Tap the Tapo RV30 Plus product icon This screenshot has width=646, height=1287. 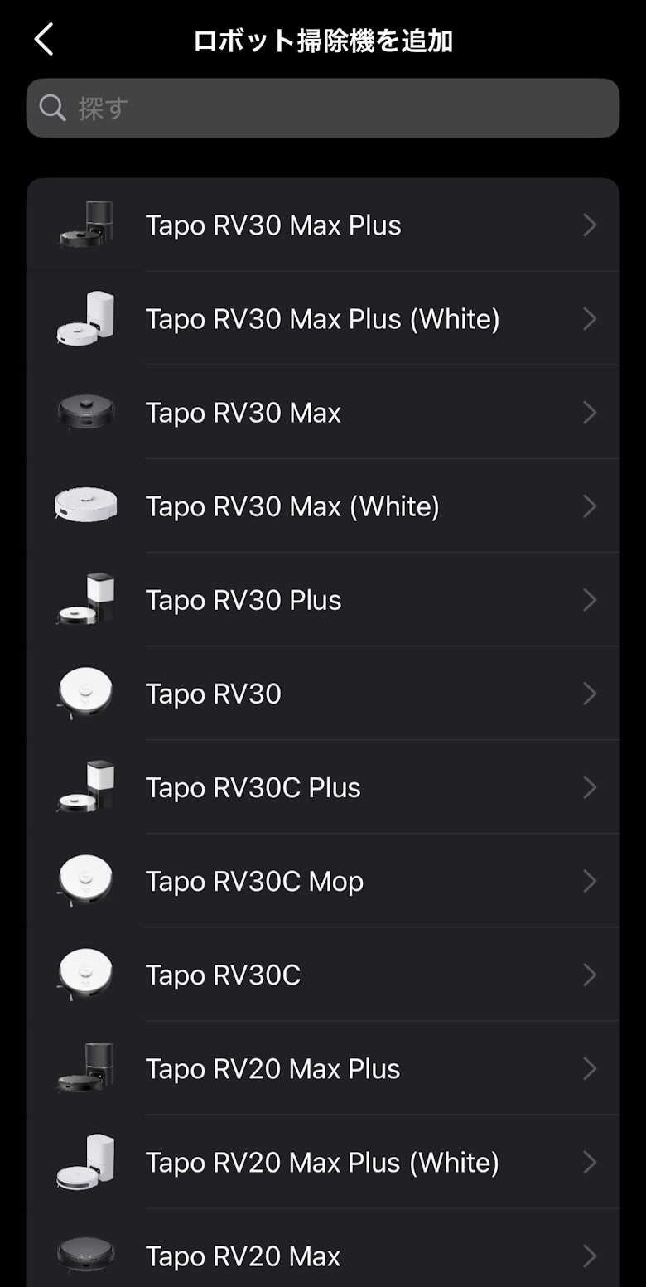[x=85, y=599]
